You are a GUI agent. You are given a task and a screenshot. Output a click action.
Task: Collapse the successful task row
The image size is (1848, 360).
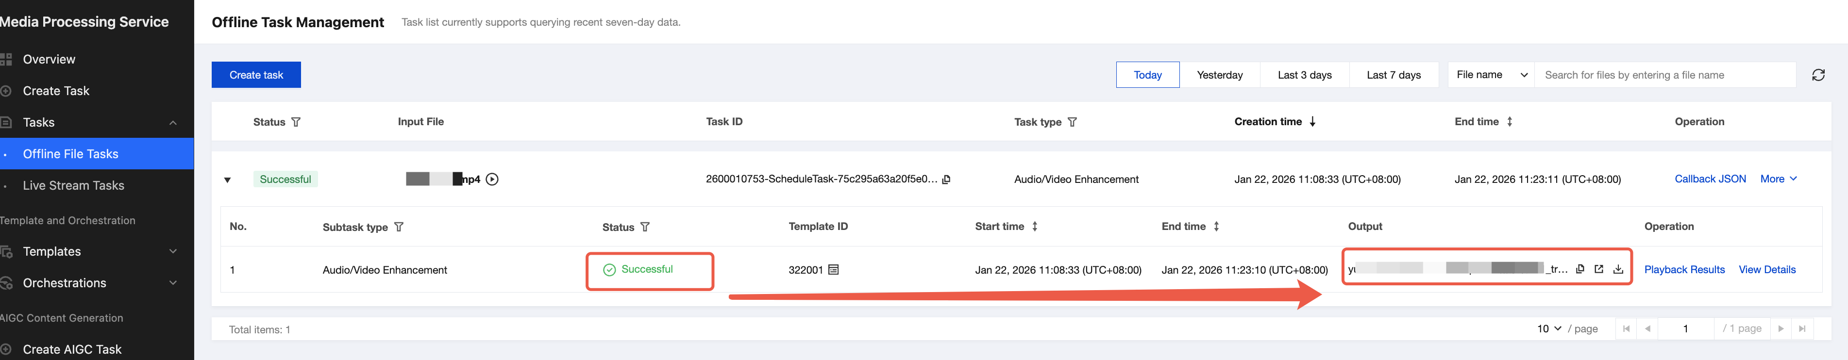(227, 180)
